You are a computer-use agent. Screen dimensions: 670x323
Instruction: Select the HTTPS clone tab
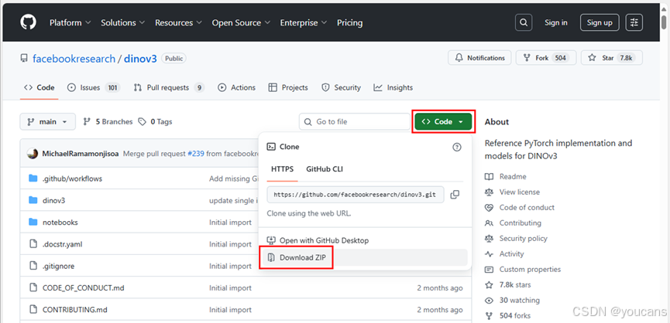(x=283, y=169)
